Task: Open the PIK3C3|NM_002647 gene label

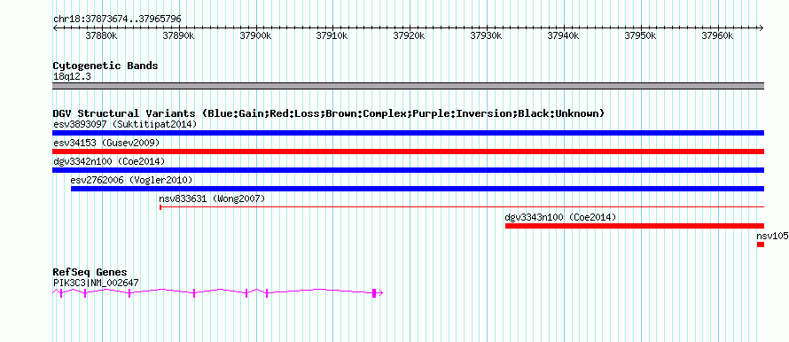Action: click(96, 283)
